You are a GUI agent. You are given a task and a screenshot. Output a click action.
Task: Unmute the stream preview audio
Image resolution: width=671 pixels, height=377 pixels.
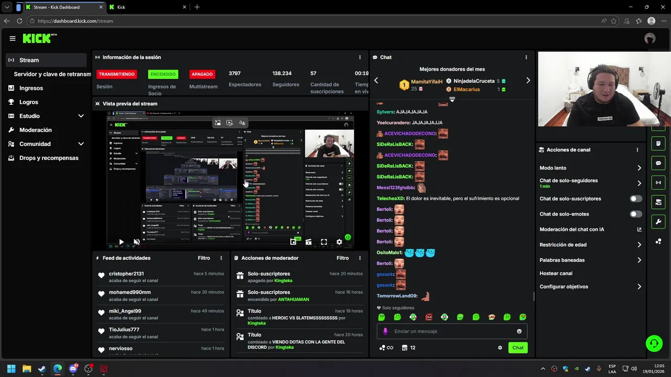coord(136,242)
